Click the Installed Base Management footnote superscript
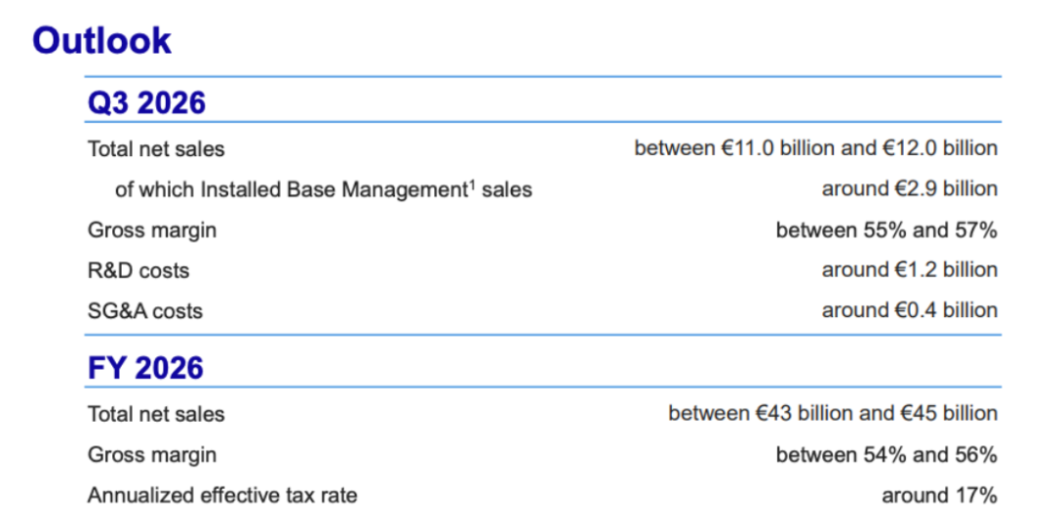The image size is (1061, 528). pyautogui.click(x=473, y=184)
